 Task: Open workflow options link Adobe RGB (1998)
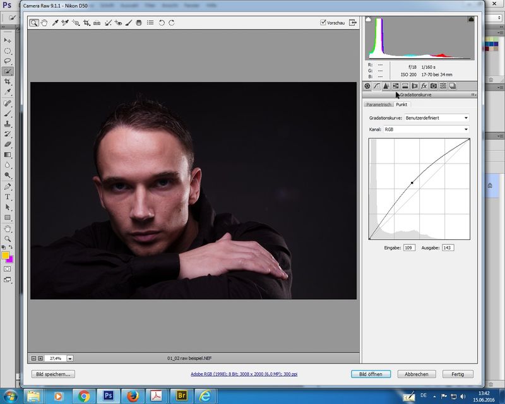[244, 374]
